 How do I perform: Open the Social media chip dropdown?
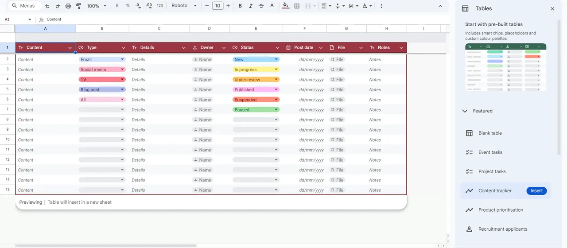pos(122,70)
